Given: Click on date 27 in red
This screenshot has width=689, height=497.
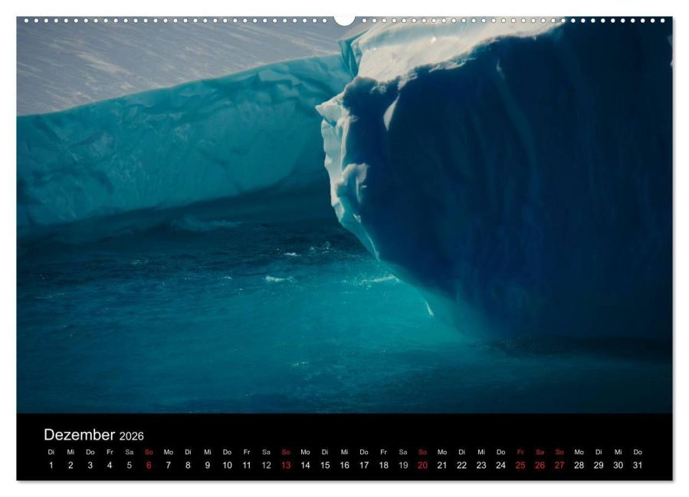Looking at the screenshot, I should point(559,465).
